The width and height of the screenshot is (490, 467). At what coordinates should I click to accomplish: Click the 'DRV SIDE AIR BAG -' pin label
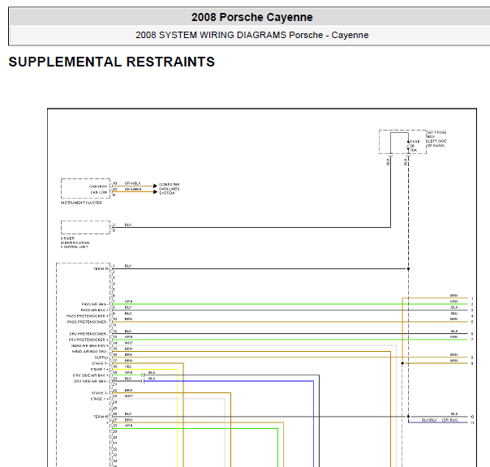click(91, 381)
